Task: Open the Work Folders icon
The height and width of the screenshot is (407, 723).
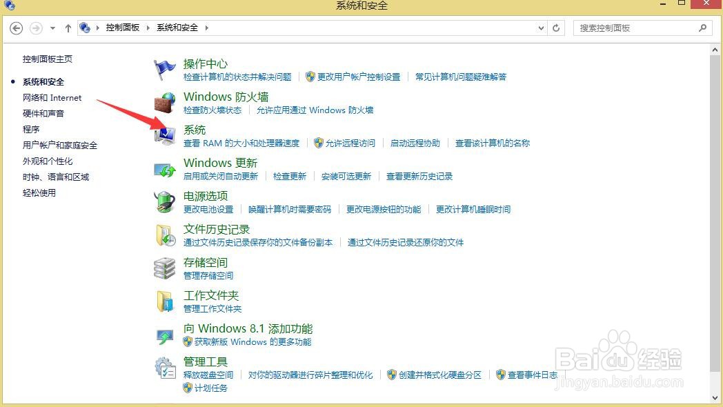Action: [165, 302]
